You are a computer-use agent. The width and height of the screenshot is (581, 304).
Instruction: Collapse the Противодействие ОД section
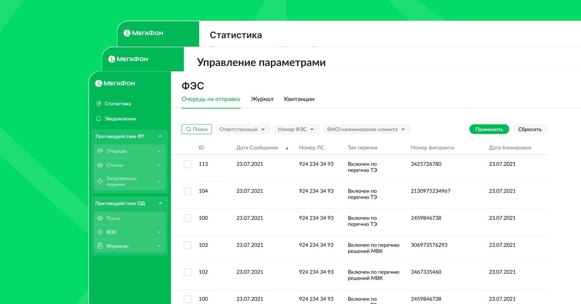pyautogui.click(x=160, y=203)
